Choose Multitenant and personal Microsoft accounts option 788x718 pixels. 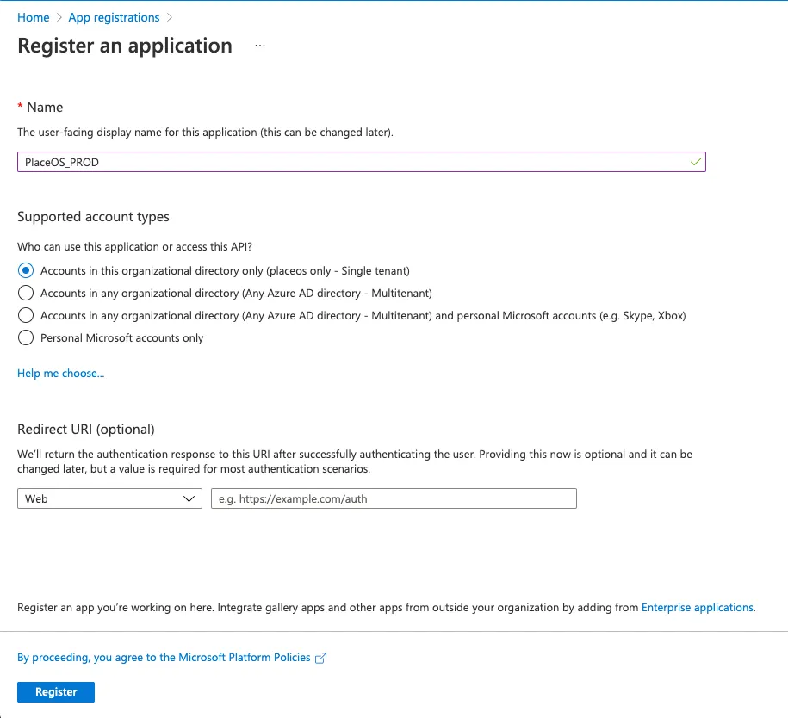(x=26, y=315)
